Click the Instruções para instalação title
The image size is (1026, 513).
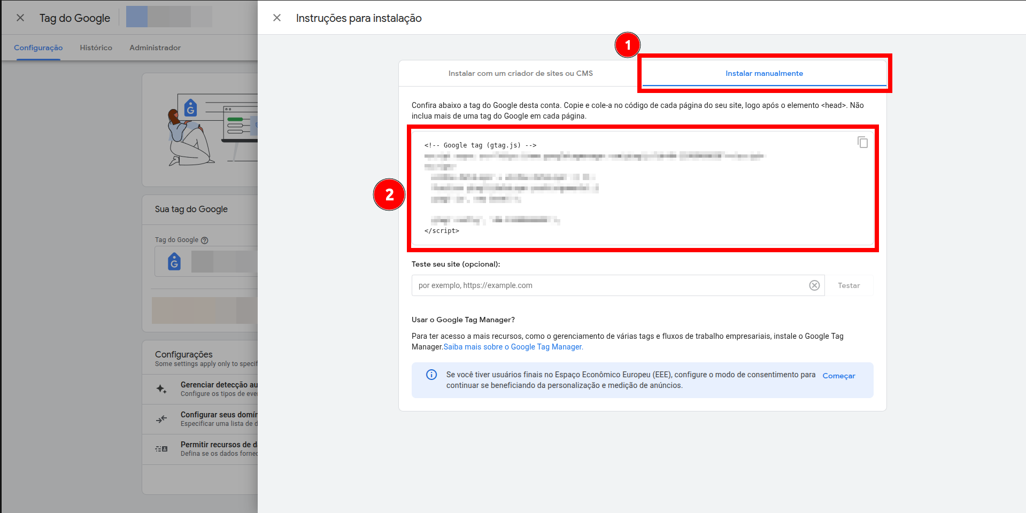click(359, 18)
